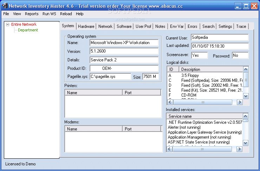Open the Env Var tab
Screen dimensions: 260x171
(x=177, y=26)
